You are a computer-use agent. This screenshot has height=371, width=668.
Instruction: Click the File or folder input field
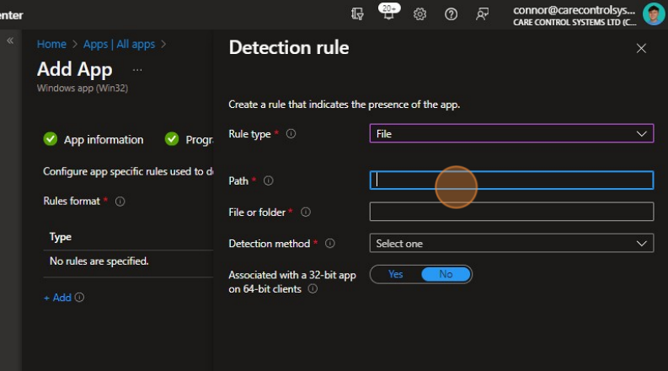point(510,212)
